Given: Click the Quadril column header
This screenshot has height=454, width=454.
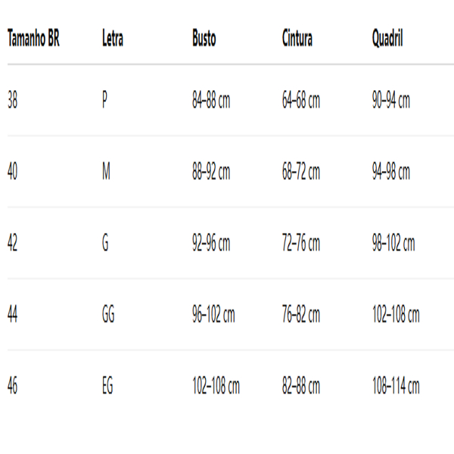Looking at the screenshot, I should pyautogui.click(x=387, y=39).
